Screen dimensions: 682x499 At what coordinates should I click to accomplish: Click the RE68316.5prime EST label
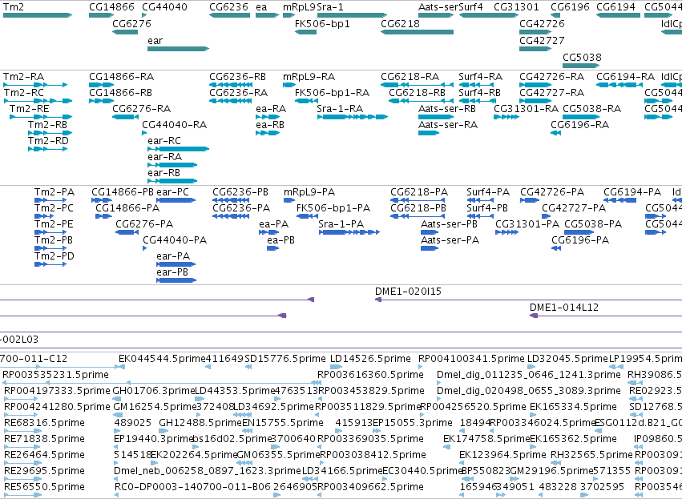point(44,423)
